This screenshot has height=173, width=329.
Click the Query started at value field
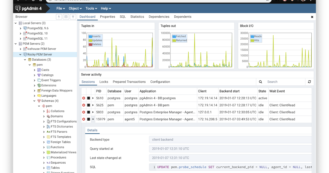(230, 149)
